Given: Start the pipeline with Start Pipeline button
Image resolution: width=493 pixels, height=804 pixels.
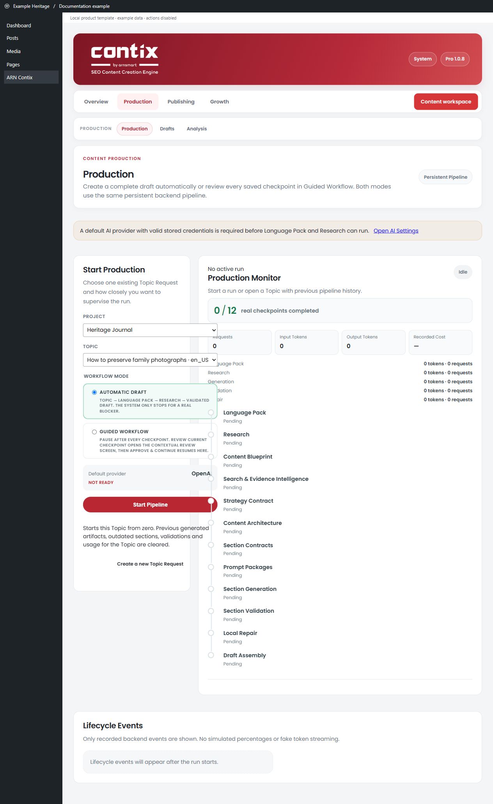Looking at the screenshot, I should [x=150, y=505].
